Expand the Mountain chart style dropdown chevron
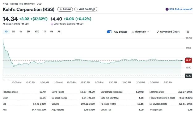 point(148,32)
